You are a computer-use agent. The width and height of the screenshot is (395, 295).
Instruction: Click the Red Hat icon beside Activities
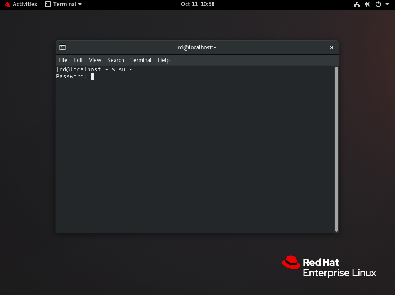coord(7,4)
